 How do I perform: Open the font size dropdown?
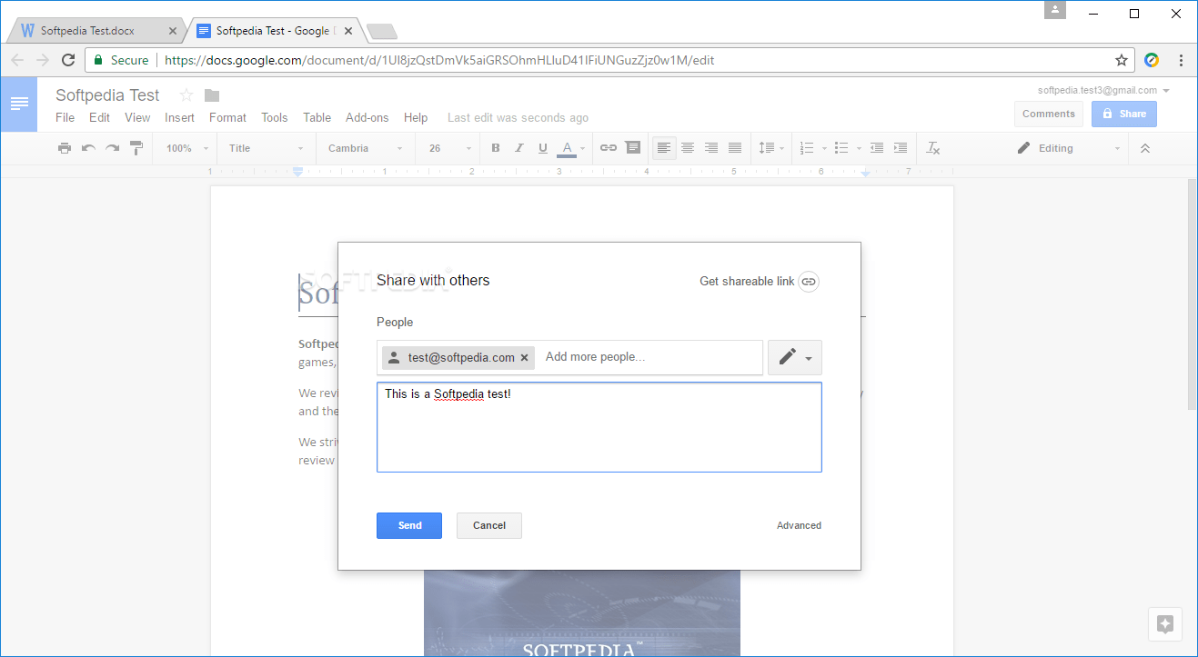448,148
